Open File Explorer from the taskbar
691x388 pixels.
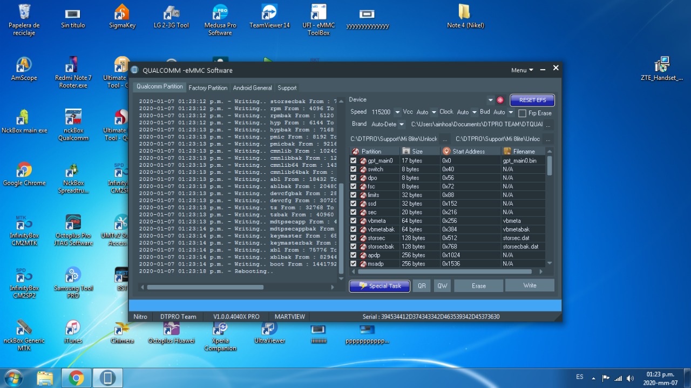[45, 378]
